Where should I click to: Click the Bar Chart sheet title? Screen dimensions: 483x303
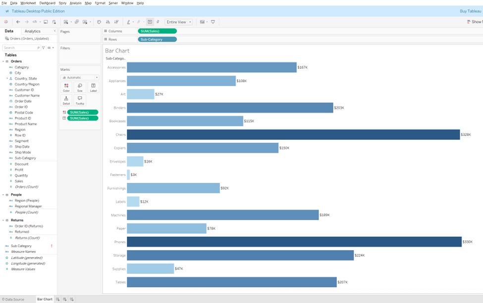(117, 51)
